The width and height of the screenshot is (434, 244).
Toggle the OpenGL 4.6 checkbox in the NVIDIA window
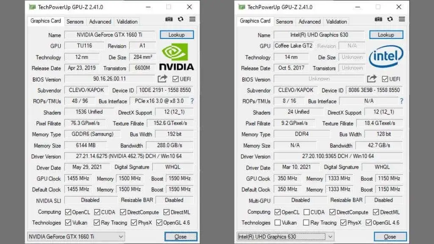click(159, 223)
